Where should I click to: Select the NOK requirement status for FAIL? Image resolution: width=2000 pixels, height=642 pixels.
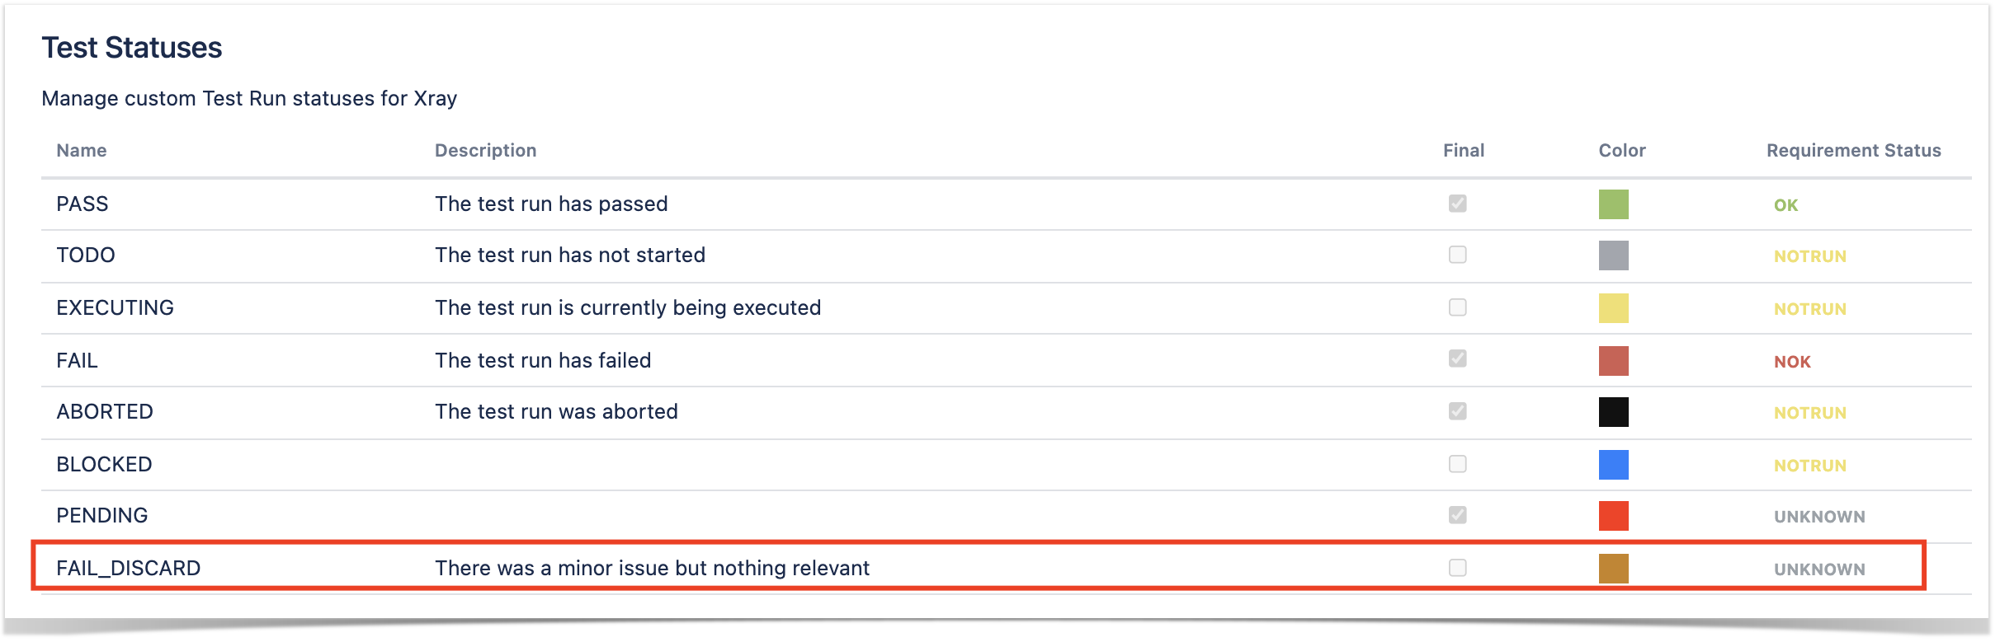tap(1793, 362)
